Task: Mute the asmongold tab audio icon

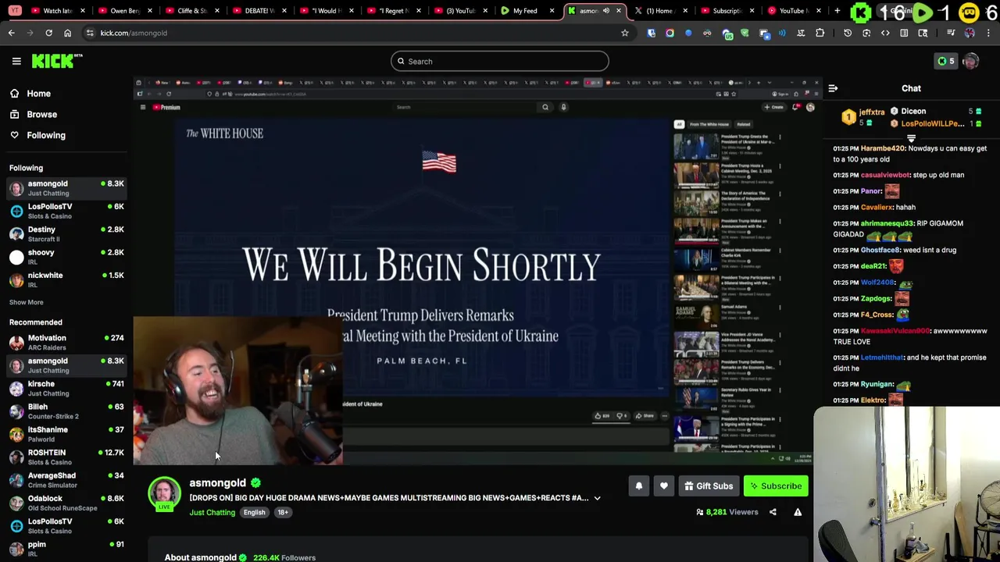Action: [605, 11]
